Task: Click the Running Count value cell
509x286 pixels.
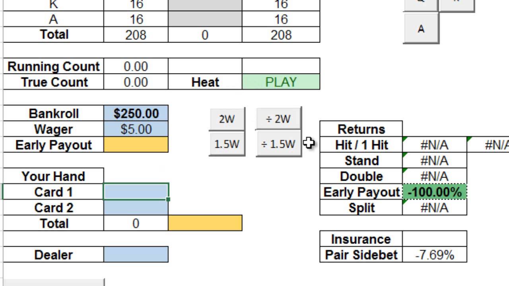Action: 136,66
